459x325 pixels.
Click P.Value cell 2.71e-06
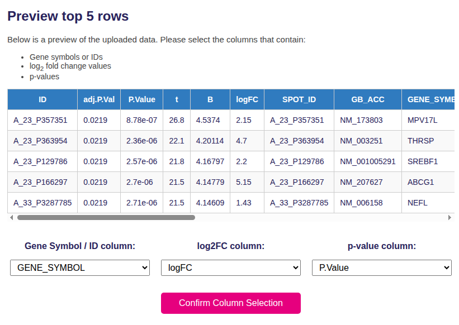pyautogui.click(x=141, y=203)
